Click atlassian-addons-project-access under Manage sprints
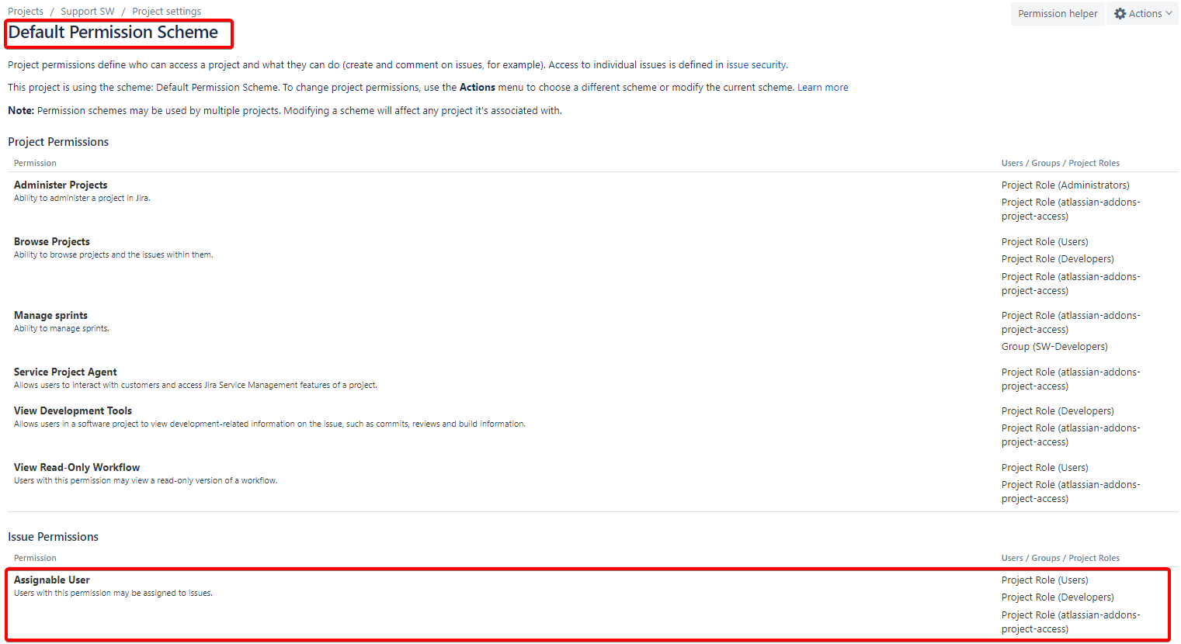This screenshot has height=644, width=1181. point(1071,322)
